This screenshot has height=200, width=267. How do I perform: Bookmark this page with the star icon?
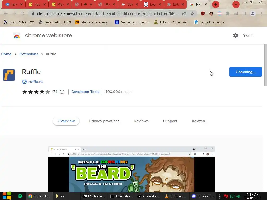[192, 14]
